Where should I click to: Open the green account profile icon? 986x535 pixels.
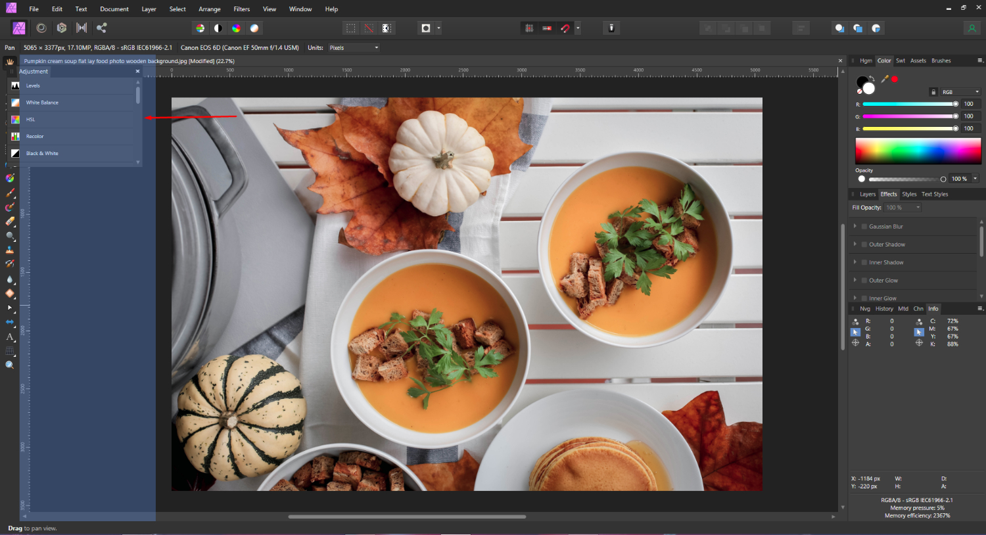click(x=972, y=28)
